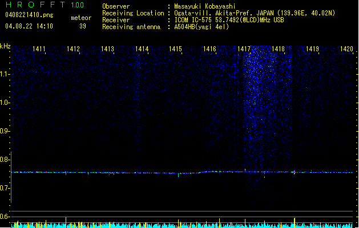Click the 1.1 kHz frequency label

(5, 74)
